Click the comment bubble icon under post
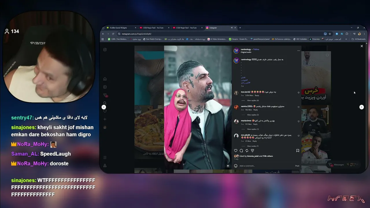 (x=241, y=151)
